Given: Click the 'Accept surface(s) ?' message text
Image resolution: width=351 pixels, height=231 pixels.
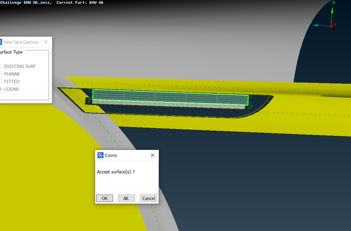Looking at the screenshot, I should 116,172.
